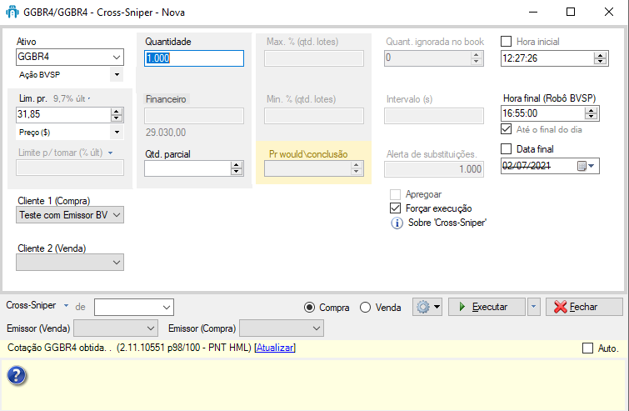
Task: Expand the Ativo GGBR4 combo box
Action: coord(116,58)
